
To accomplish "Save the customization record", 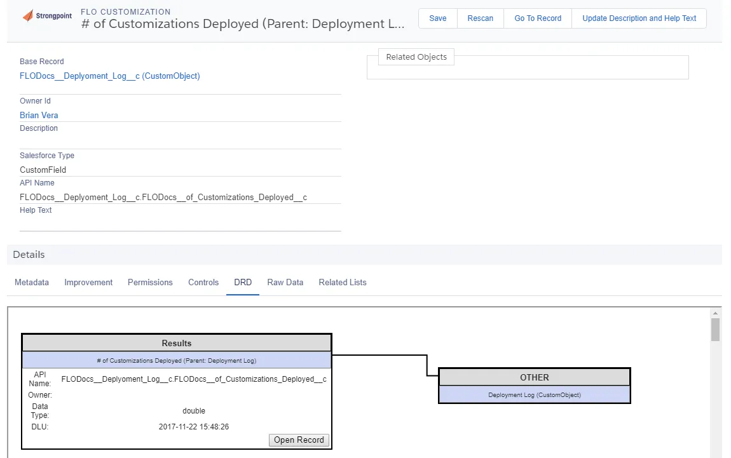I will pos(438,18).
